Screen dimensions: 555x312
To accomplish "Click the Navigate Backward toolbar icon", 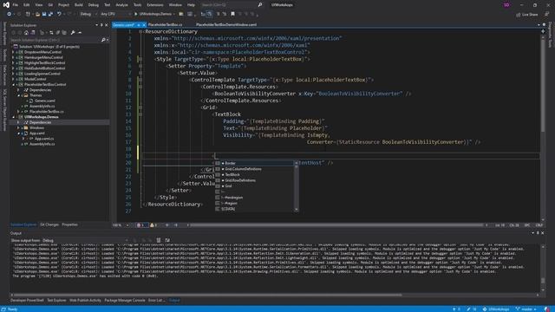I will [x=9, y=14].
